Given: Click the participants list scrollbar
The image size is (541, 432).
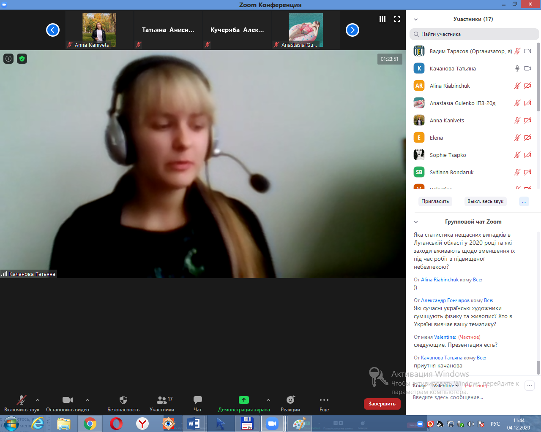Looking at the screenshot, I should pyautogui.click(x=538, y=77).
